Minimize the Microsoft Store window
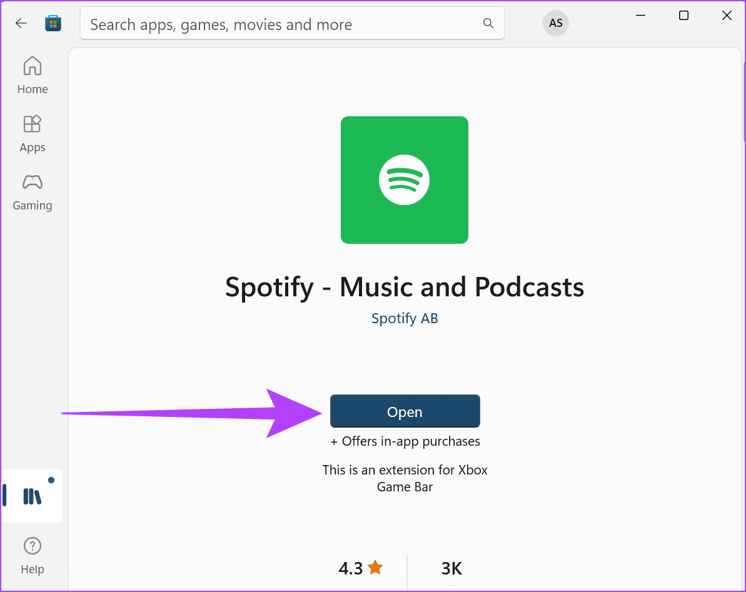 pyautogui.click(x=640, y=16)
